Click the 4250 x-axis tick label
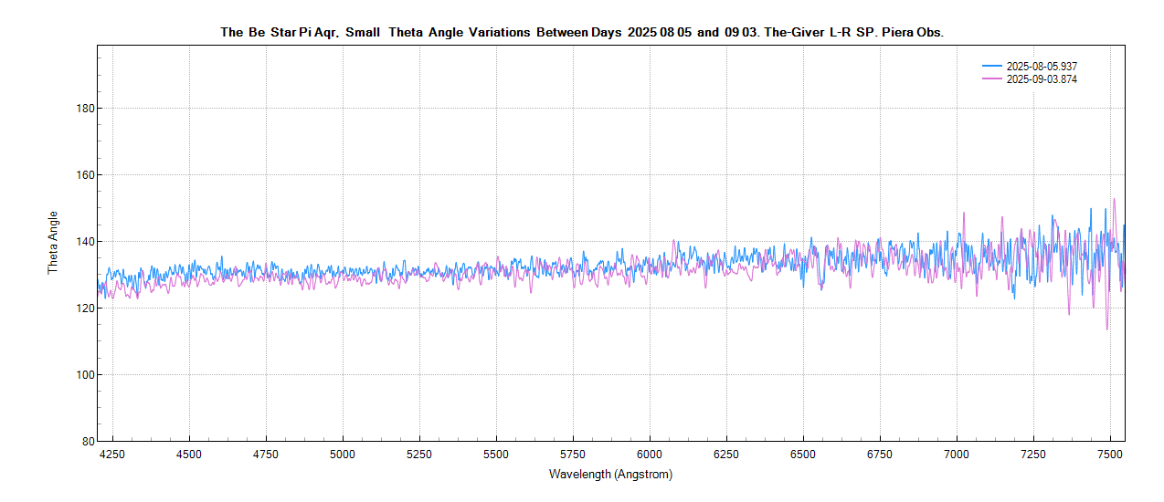The image size is (1164, 502). (112, 455)
